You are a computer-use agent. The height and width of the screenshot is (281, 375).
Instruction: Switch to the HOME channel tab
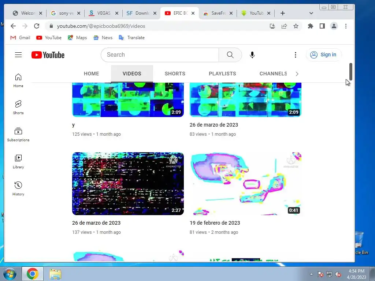pyautogui.click(x=91, y=74)
